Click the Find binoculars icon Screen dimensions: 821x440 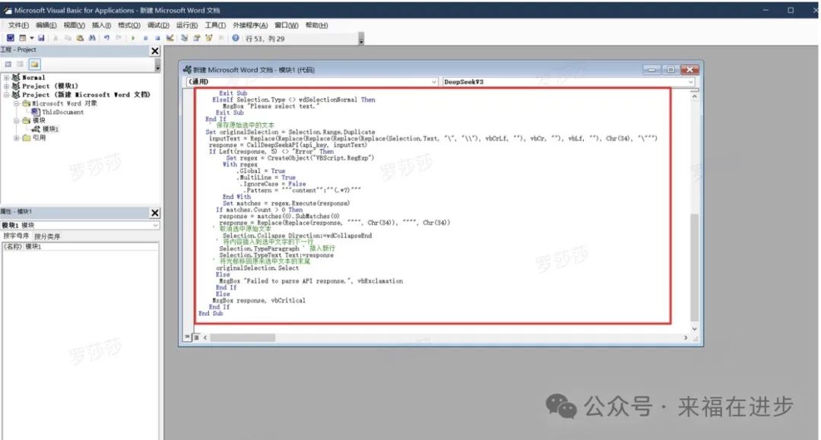(92, 38)
